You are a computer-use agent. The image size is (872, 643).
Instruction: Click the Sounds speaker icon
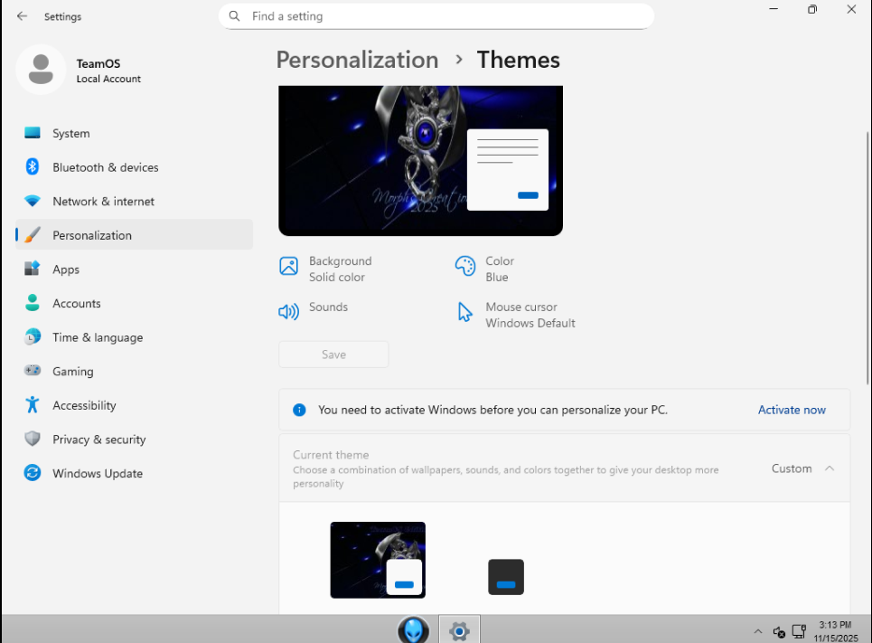[289, 312]
